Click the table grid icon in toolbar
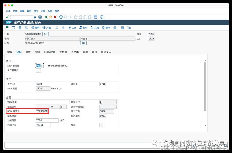The width and height of the screenshot is (232, 153). [x=123, y=28]
